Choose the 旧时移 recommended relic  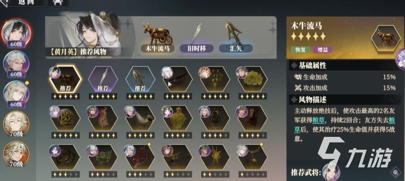tap(197, 48)
